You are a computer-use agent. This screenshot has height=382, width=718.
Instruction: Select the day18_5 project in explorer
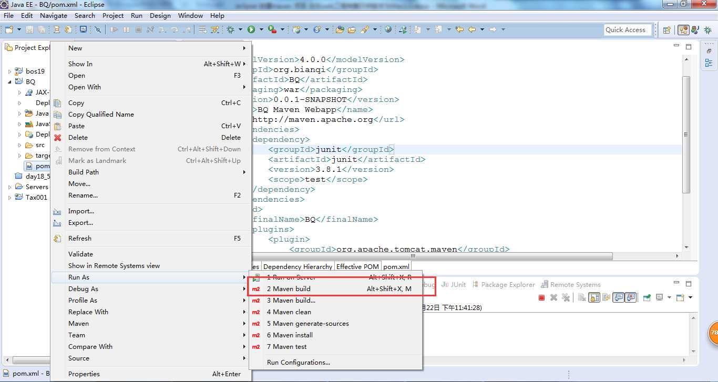(33, 177)
